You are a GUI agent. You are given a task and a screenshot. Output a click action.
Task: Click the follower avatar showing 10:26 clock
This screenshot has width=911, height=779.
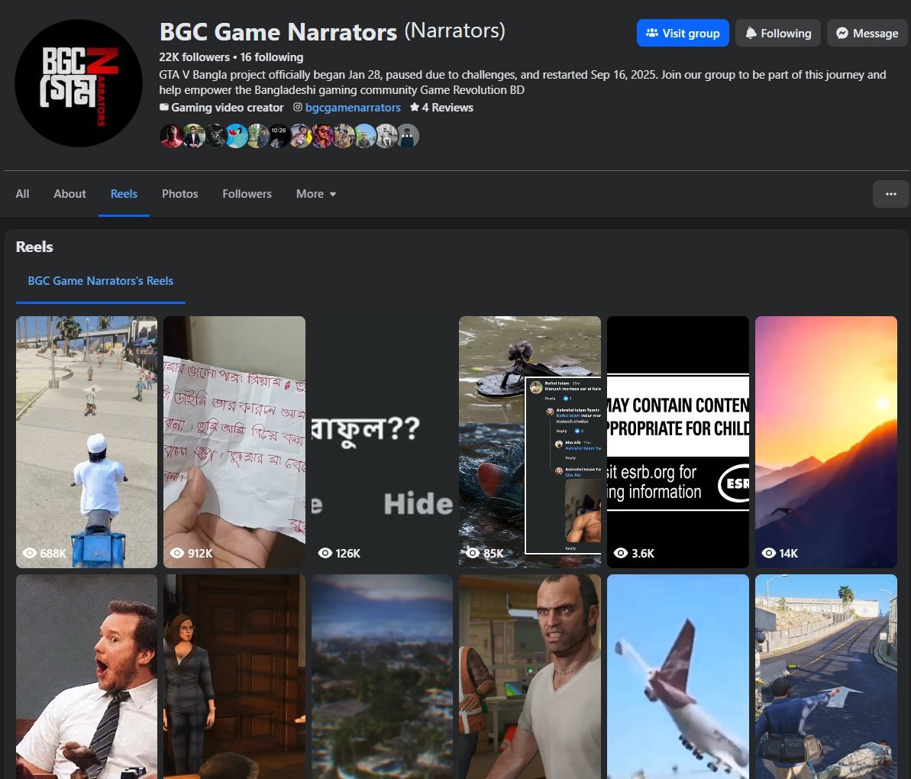coord(279,136)
